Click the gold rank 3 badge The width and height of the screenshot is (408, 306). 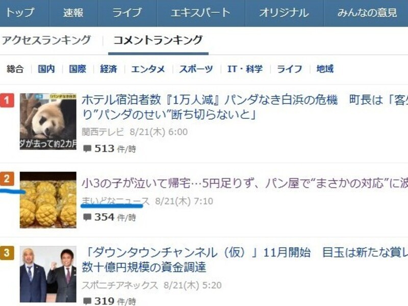pos(7,253)
